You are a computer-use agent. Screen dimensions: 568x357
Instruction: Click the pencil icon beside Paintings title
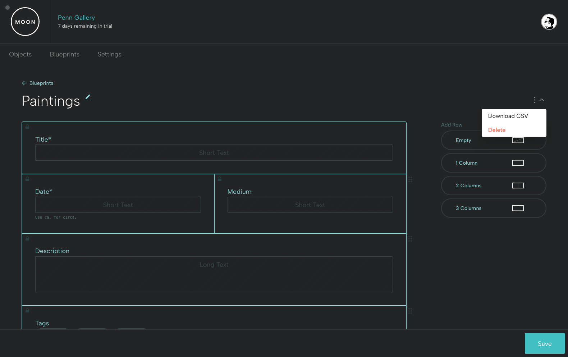[88, 97]
